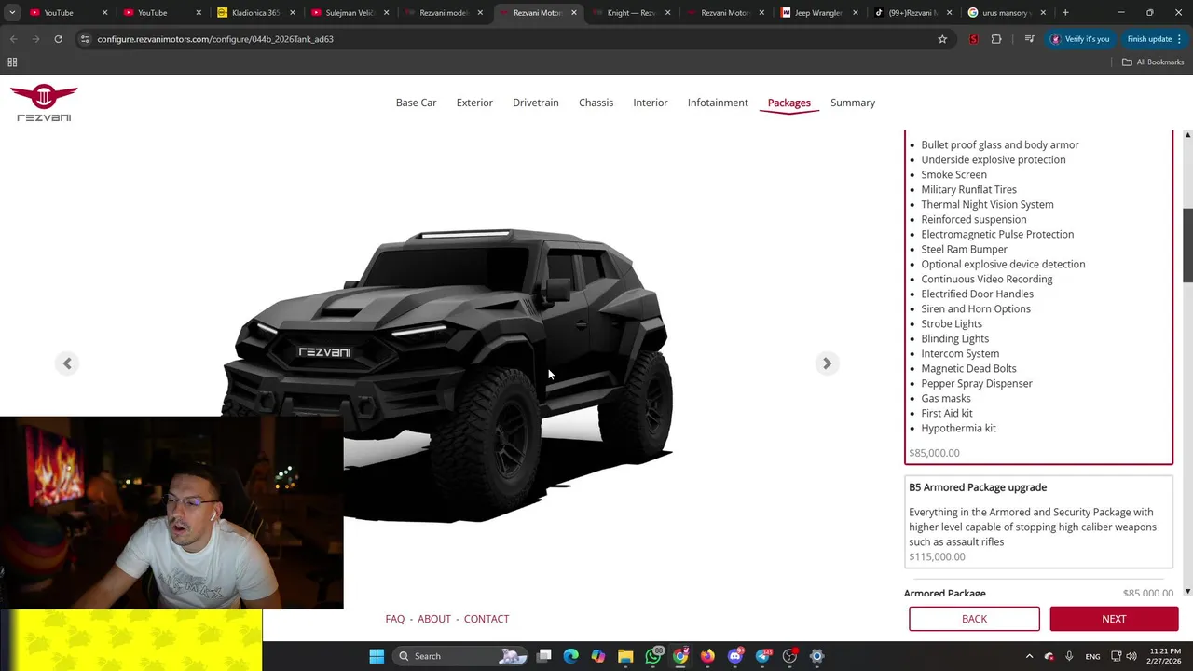Click the Verify it's you profile button

click(1080, 39)
